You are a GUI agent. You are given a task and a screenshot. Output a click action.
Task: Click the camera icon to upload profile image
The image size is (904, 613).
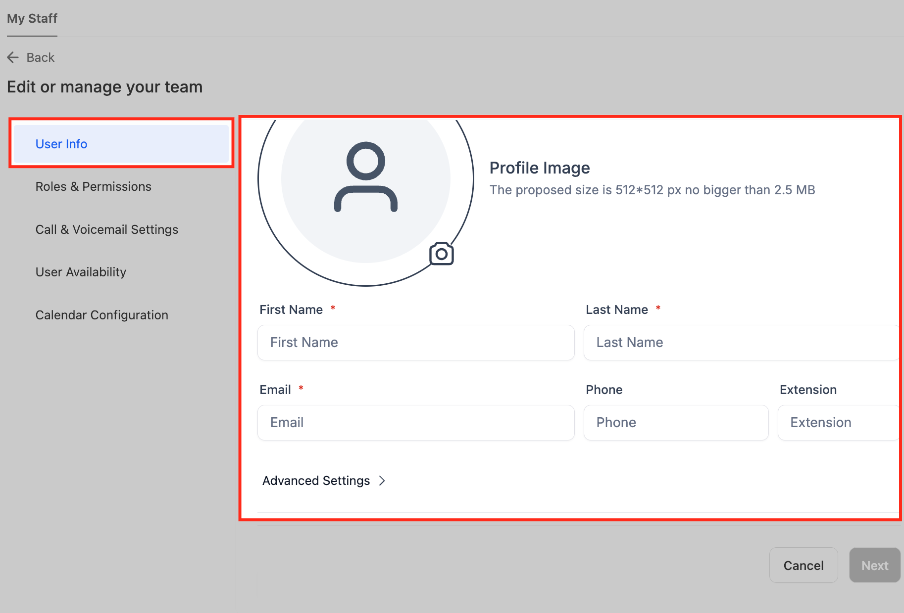[441, 254]
